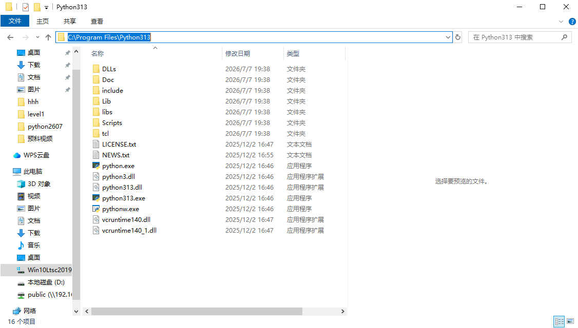Image resolution: width=578 pixels, height=328 pixels.
Task: Open the 视频 library icon in sidebar
Action: 21,196
